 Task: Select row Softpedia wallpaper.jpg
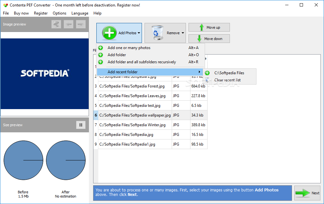150,115
